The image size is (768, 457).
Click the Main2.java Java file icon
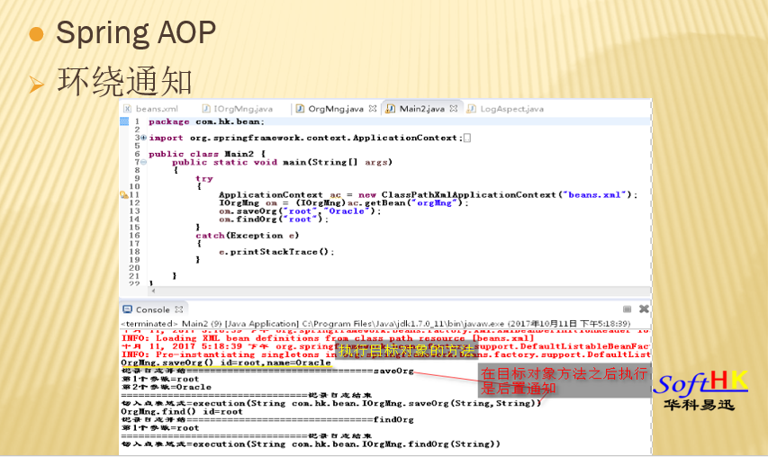[x=391, y=109]
